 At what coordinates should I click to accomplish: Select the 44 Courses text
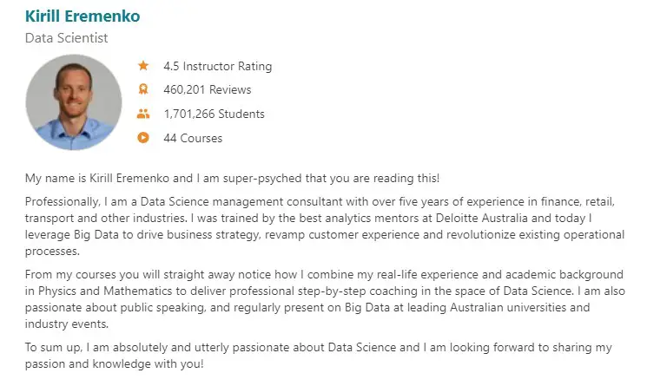point(193,138)
